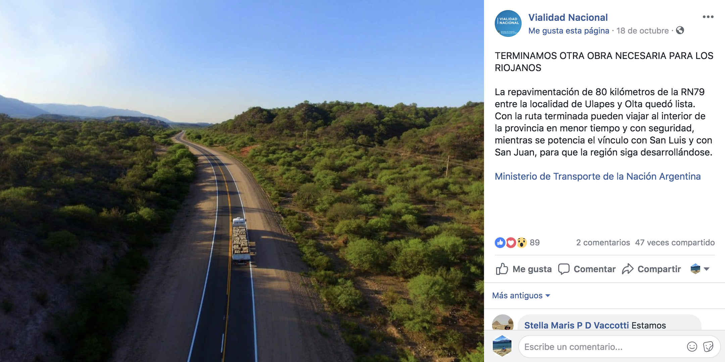Click the like reaction icon near 89
This screenshot has width=725, height=362.
500,243
